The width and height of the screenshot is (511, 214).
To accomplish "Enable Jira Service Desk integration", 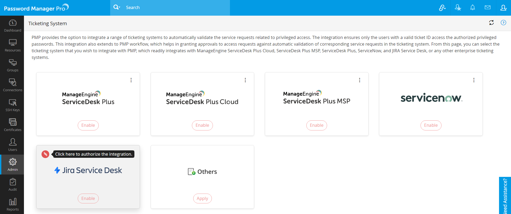I will [88, 199].
